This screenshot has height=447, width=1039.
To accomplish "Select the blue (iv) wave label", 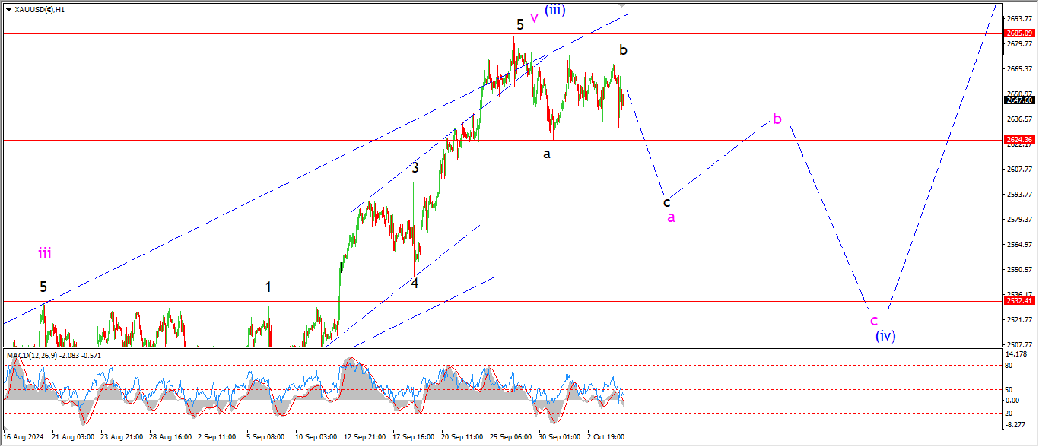I will [x=885, y=335].
